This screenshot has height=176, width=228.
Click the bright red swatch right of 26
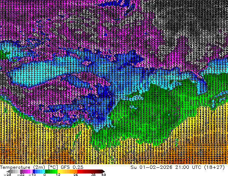pyautogui.click(x=78, y=171)
